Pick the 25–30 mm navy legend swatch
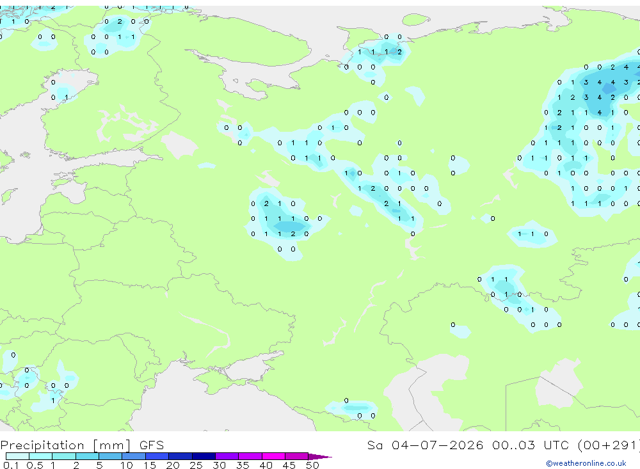 pyautogui.click(x=204, y=456)
